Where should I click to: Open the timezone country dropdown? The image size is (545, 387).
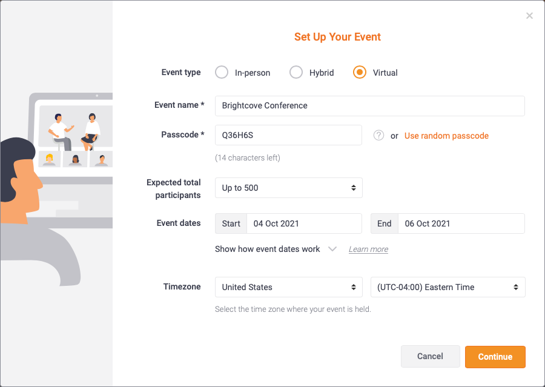pos(288,287)
